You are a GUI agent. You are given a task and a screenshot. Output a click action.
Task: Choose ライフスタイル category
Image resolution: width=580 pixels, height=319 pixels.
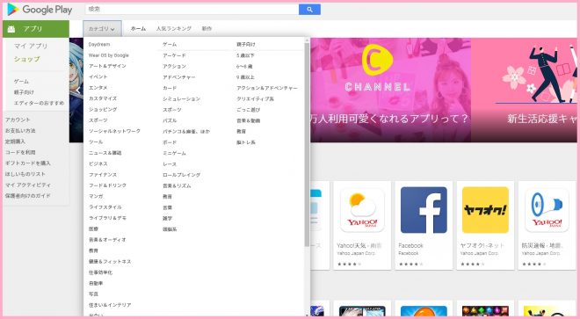pos(105,207)
